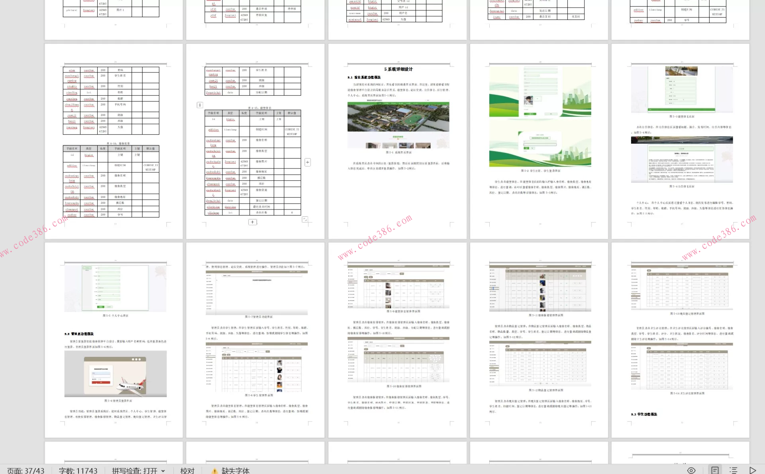
Task: Click the table move handle icon
Action: click(200, 105)
